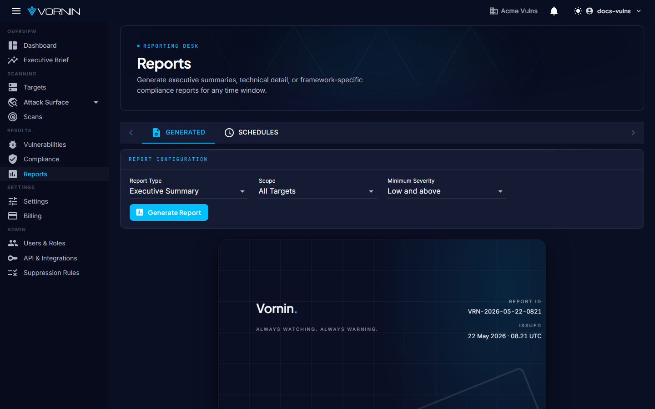Viewport: 655px width, 409px height.
Task: Click the REPORT CONFIGURATION header
Action: pos(168,159)
